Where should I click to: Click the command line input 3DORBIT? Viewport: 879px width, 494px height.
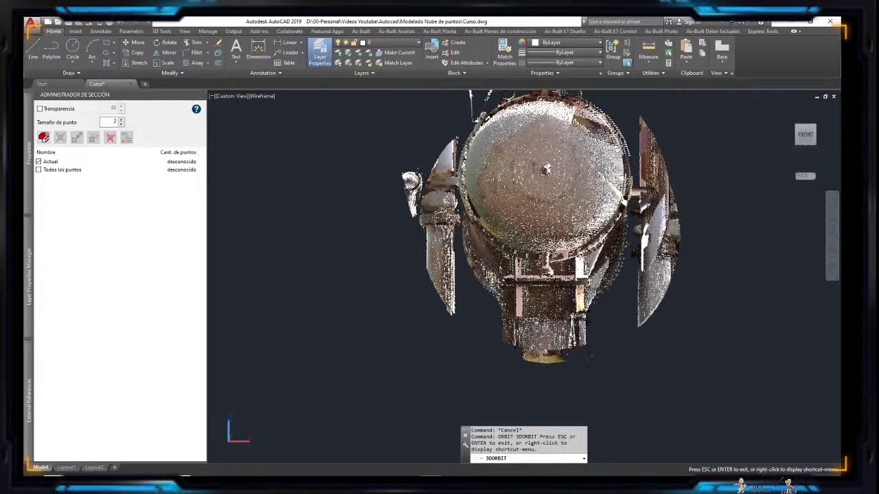(529, 458)
